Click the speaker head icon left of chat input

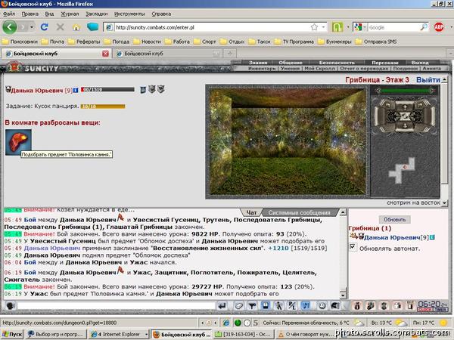coord(11,305)
